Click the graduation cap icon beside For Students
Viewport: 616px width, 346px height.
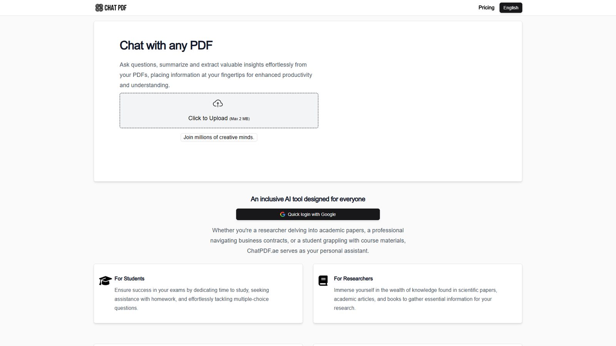(x=105, y=280)
